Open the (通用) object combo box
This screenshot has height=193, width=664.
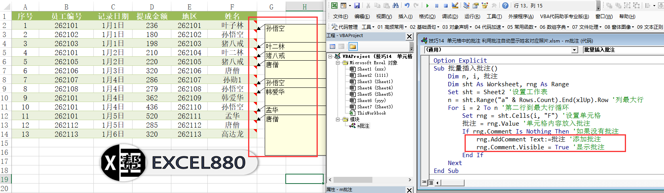501,50
